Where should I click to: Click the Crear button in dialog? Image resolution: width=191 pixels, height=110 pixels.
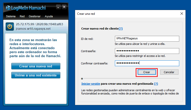pyautogui.click(x=147, y=72)
